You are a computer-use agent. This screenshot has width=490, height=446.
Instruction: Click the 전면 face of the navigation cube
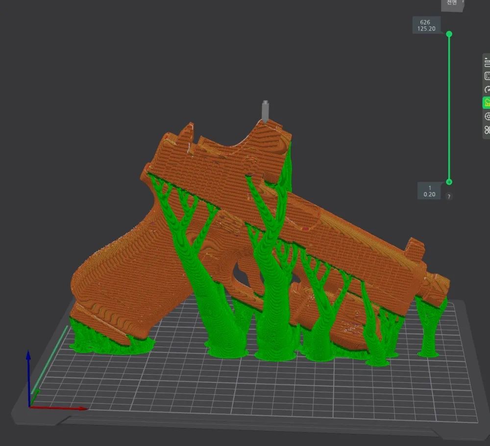coord(451,6)
